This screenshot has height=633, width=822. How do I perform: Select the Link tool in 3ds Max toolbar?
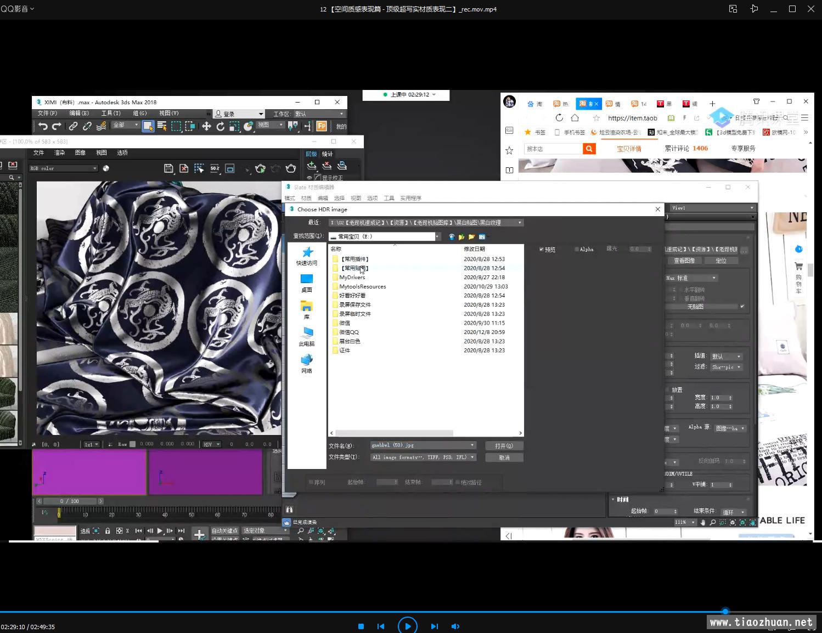pyautogui.click(x=73, y=126)
